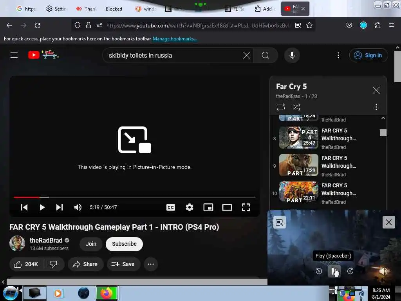The width and height of the screenshot is (401, 301).
Task: Seek on the video progress bar
Action: [135, 198]
